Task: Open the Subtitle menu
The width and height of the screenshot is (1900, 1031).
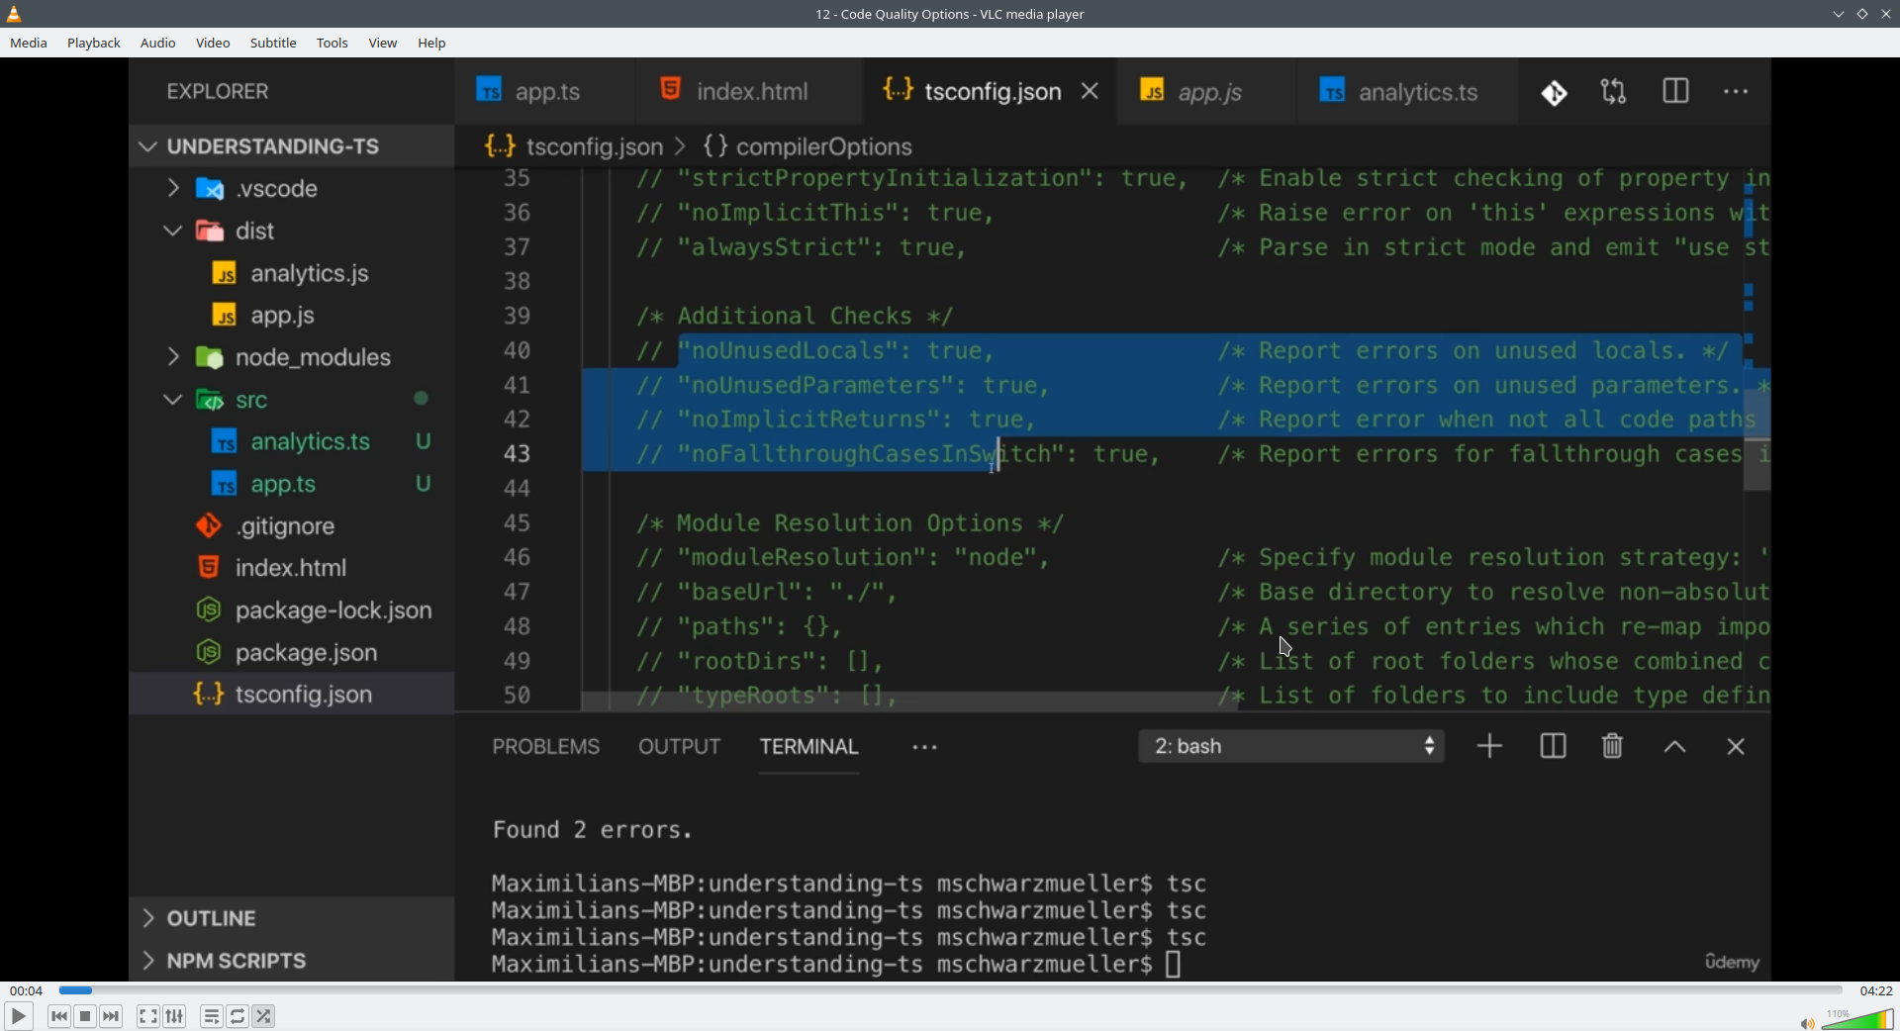Action: pos(273,44)
